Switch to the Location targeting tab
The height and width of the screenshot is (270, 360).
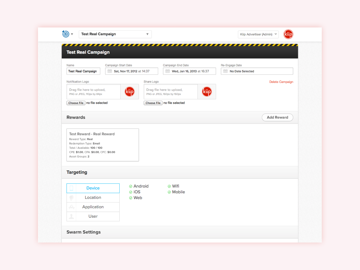93,198
